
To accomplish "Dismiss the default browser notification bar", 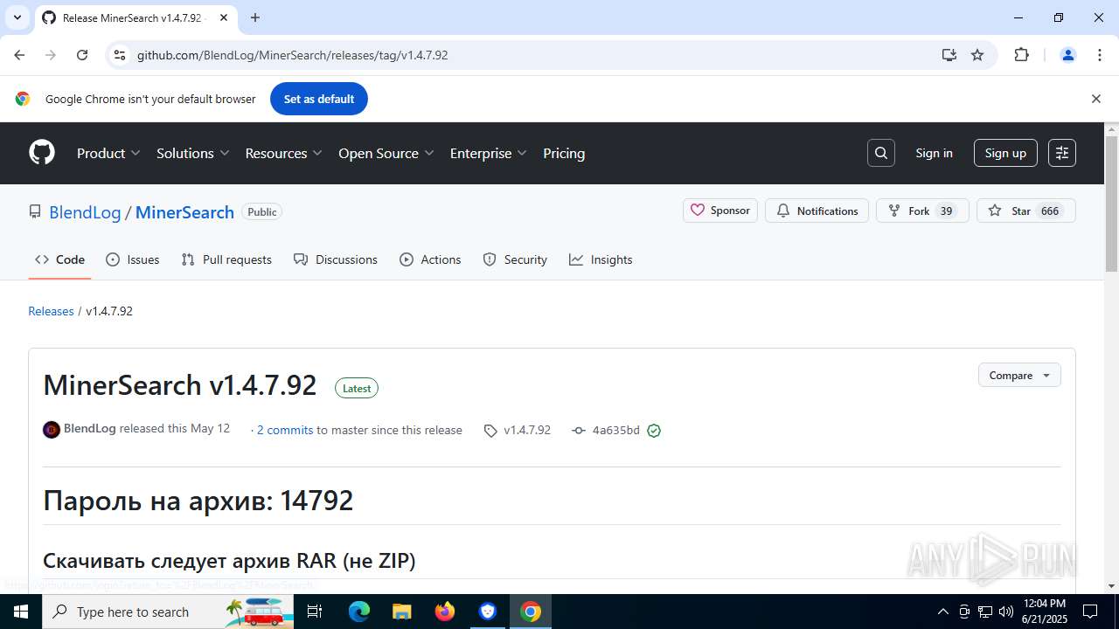I will (1095, 99).
